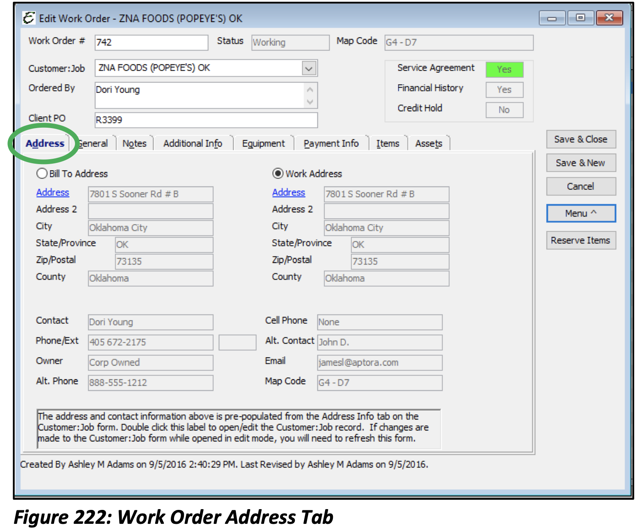Click inside the Client PO input field

205,120
